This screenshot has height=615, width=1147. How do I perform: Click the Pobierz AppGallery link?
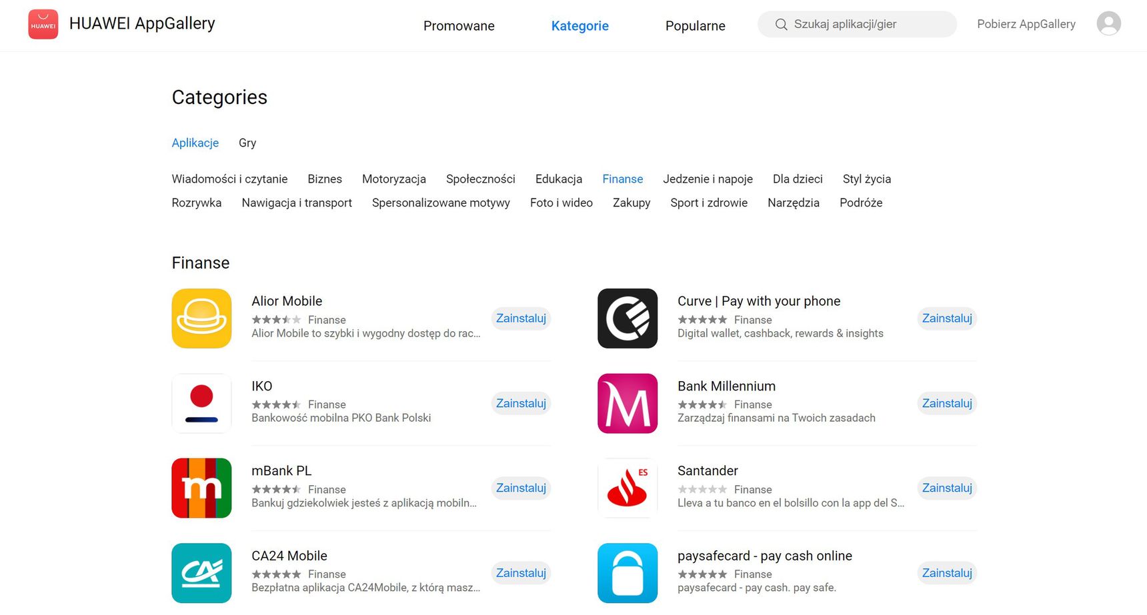(x=1026, y=24)
